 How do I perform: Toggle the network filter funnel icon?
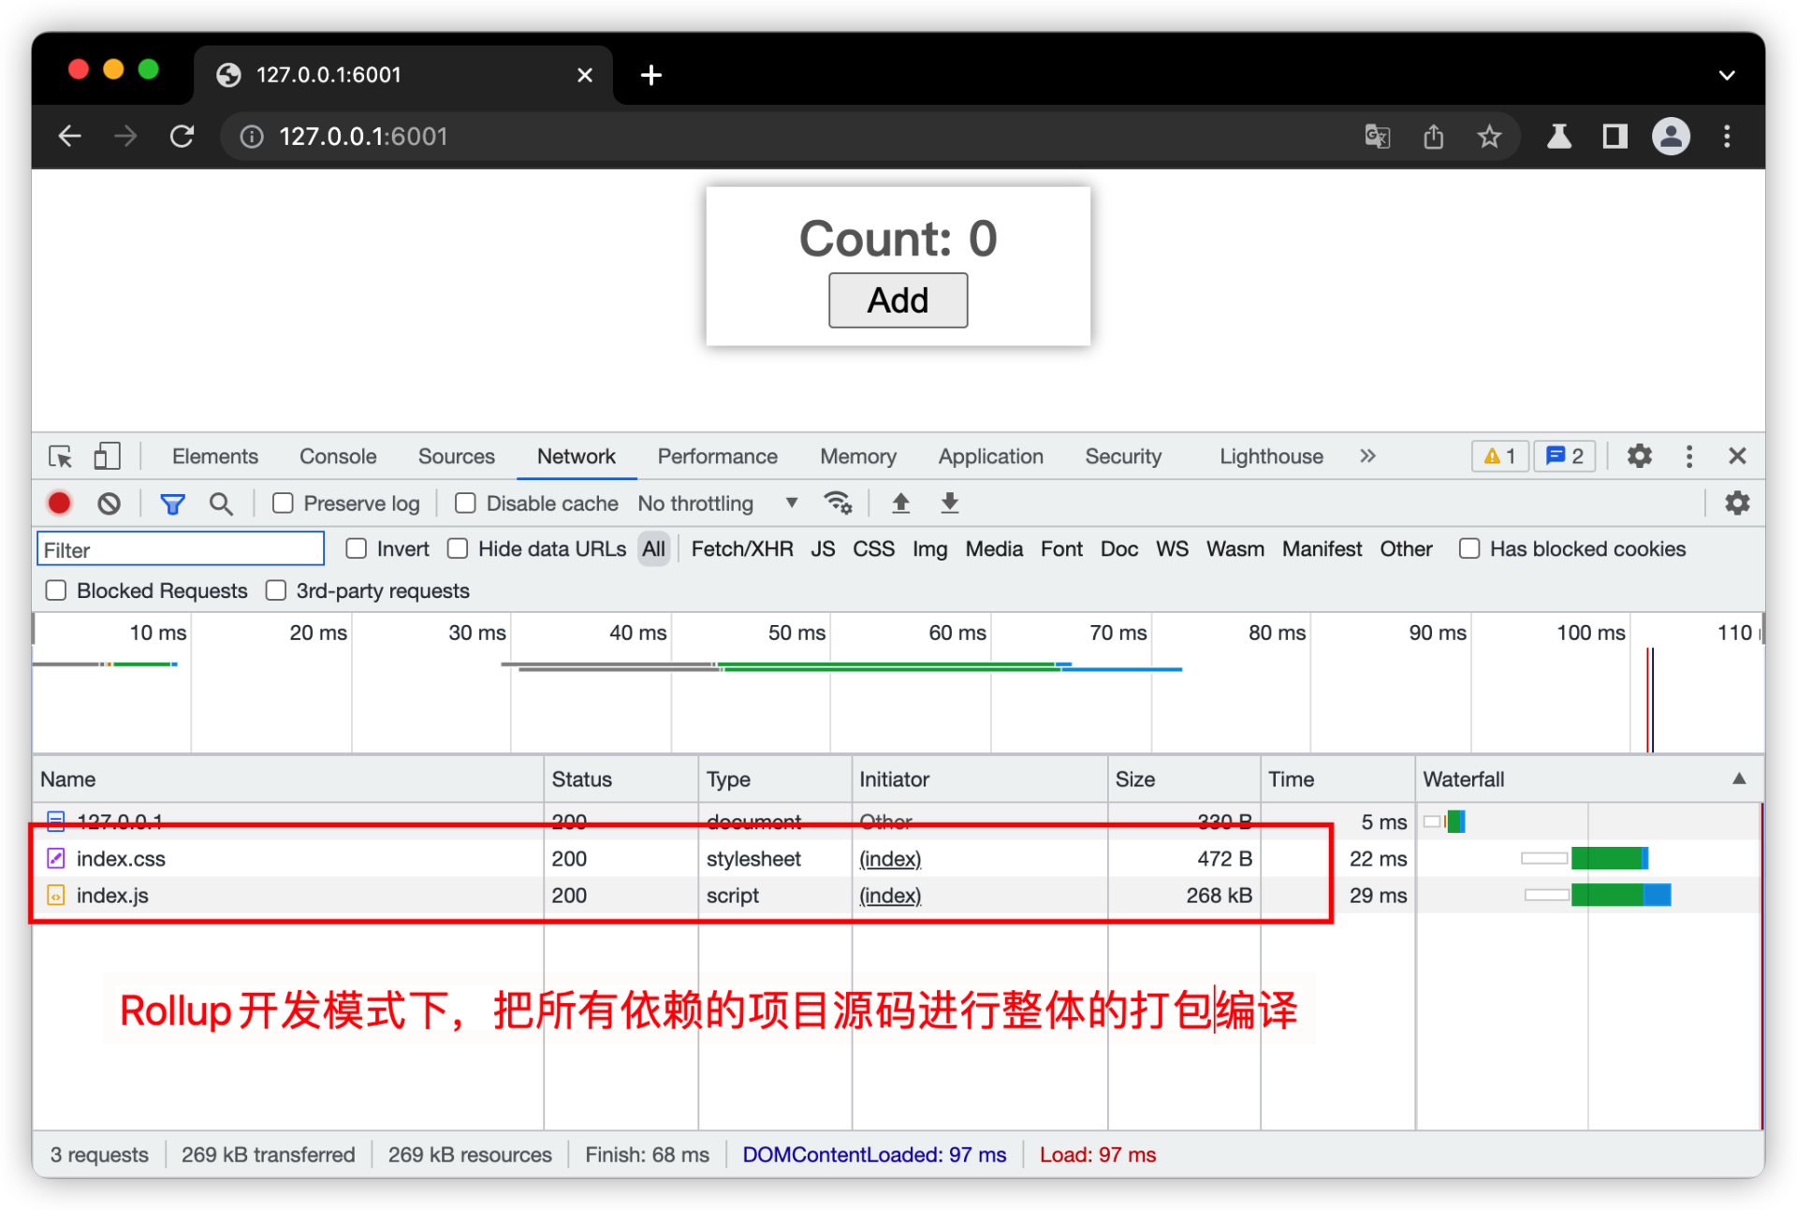172,503
